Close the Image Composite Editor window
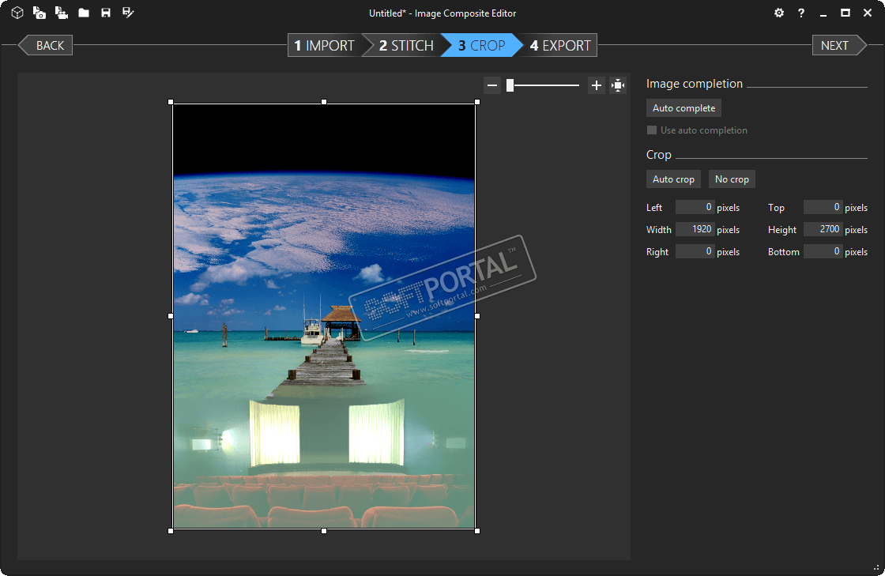 pyautogui.click(x=868, y=13)
